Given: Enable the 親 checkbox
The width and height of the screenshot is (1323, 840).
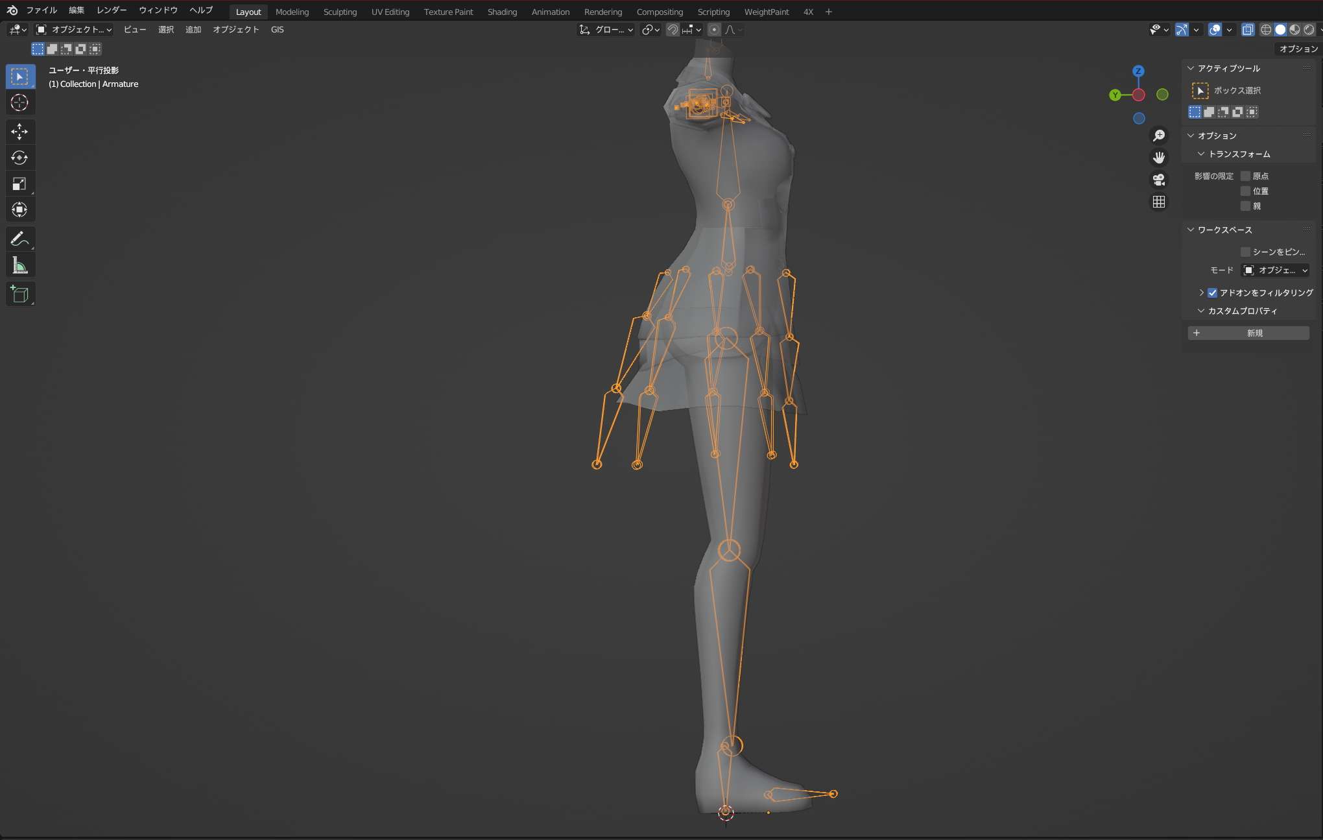Looking at the screenshot, I should (x=1245, y=206).
